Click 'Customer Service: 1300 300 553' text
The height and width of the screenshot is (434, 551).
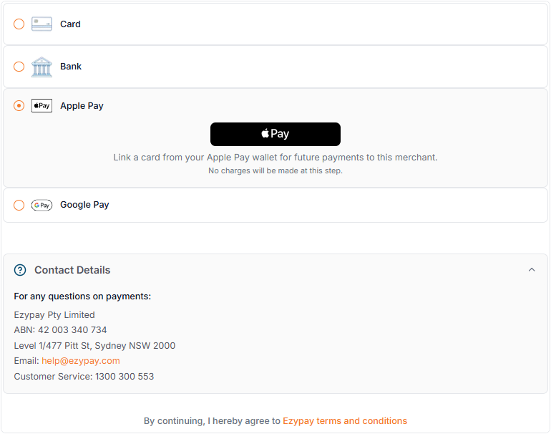point(84,376)
